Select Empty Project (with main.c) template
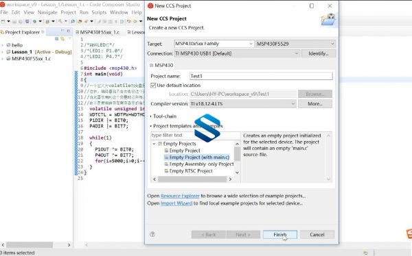The image size is (412, 256). tap(197, 157)
